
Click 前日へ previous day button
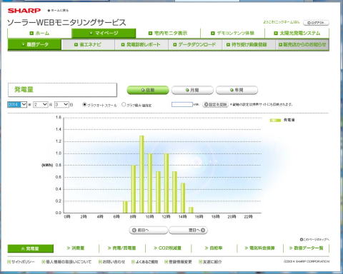coord(149,230)
